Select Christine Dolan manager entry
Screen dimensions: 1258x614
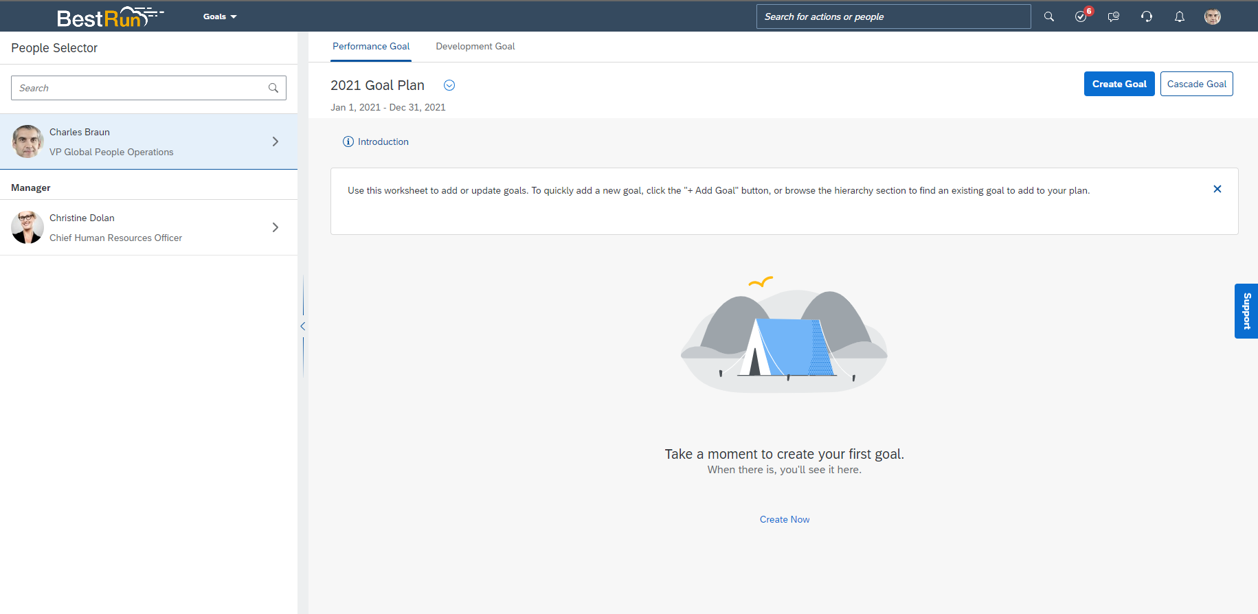coord(148,227)
